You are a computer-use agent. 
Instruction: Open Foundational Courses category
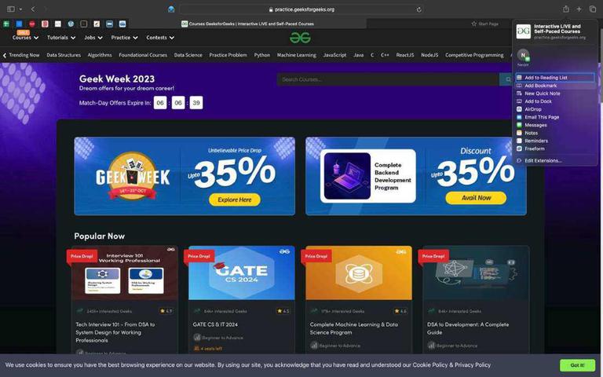point(143,55)
